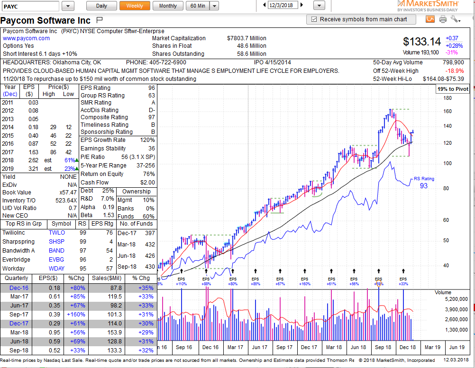Click the 12/3/2018 date field

point(283,5)
